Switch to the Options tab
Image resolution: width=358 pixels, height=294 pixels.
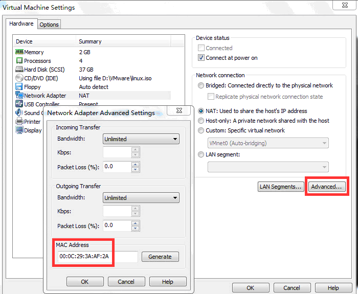point(49,25)
